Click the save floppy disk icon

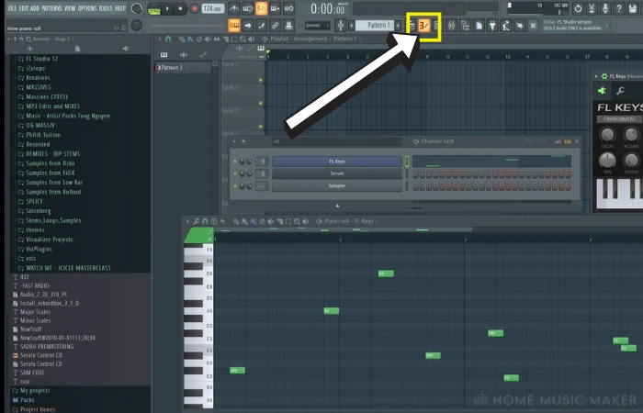click(x=633, y=8)
